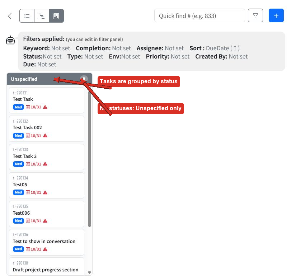The height and width of the screenshot is (280, 291).
Task: Click Med badge on Test to show in conversation
Action: tap(18, 249)
